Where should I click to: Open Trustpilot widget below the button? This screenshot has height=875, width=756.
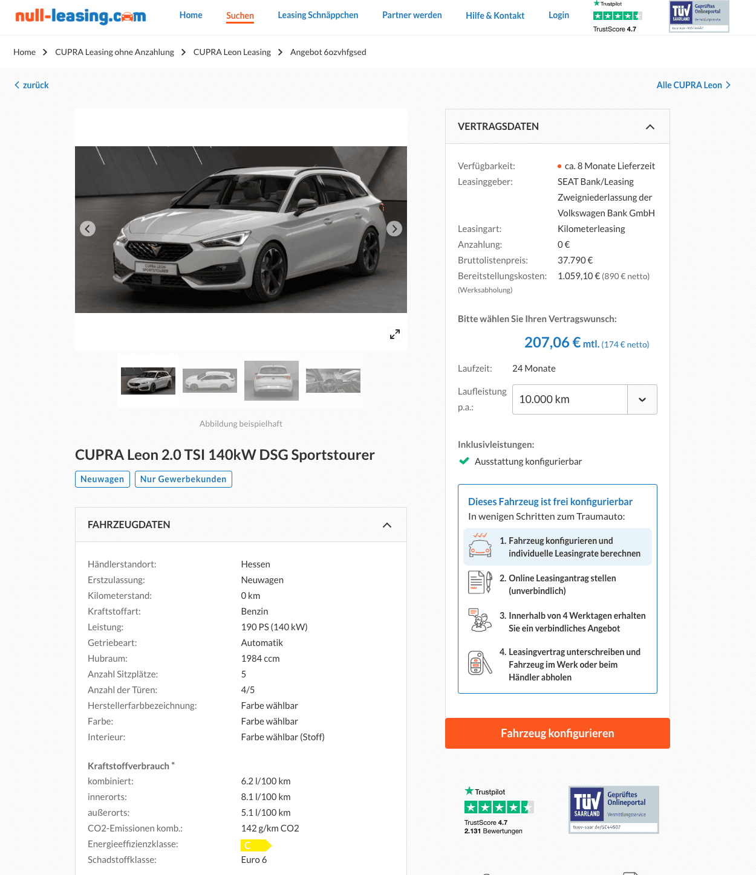[500, 810]
